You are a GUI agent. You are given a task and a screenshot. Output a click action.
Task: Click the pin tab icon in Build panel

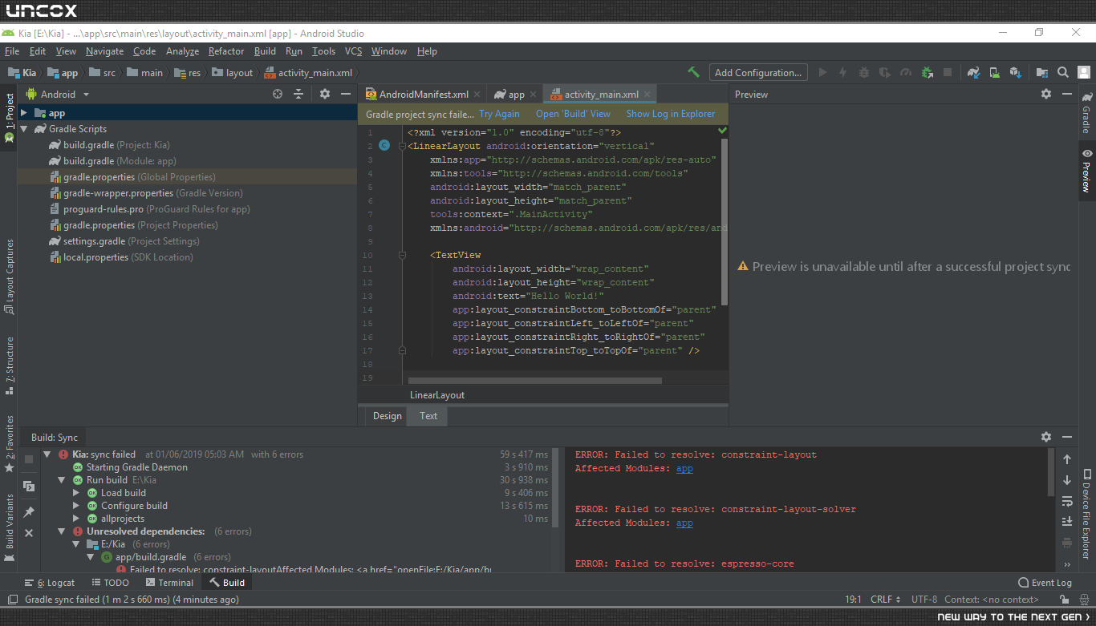(29, 512)
